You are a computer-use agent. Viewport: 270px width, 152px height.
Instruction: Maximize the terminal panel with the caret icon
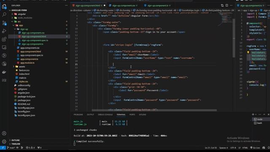pos(265,114)
